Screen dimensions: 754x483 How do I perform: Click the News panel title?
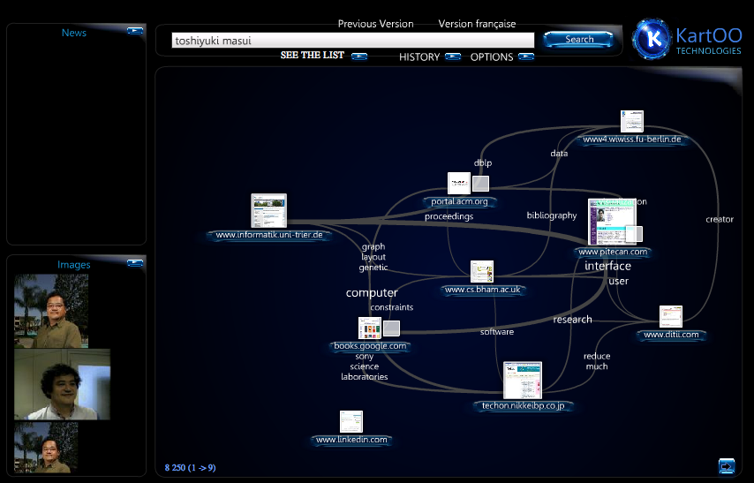click(74, 33)
